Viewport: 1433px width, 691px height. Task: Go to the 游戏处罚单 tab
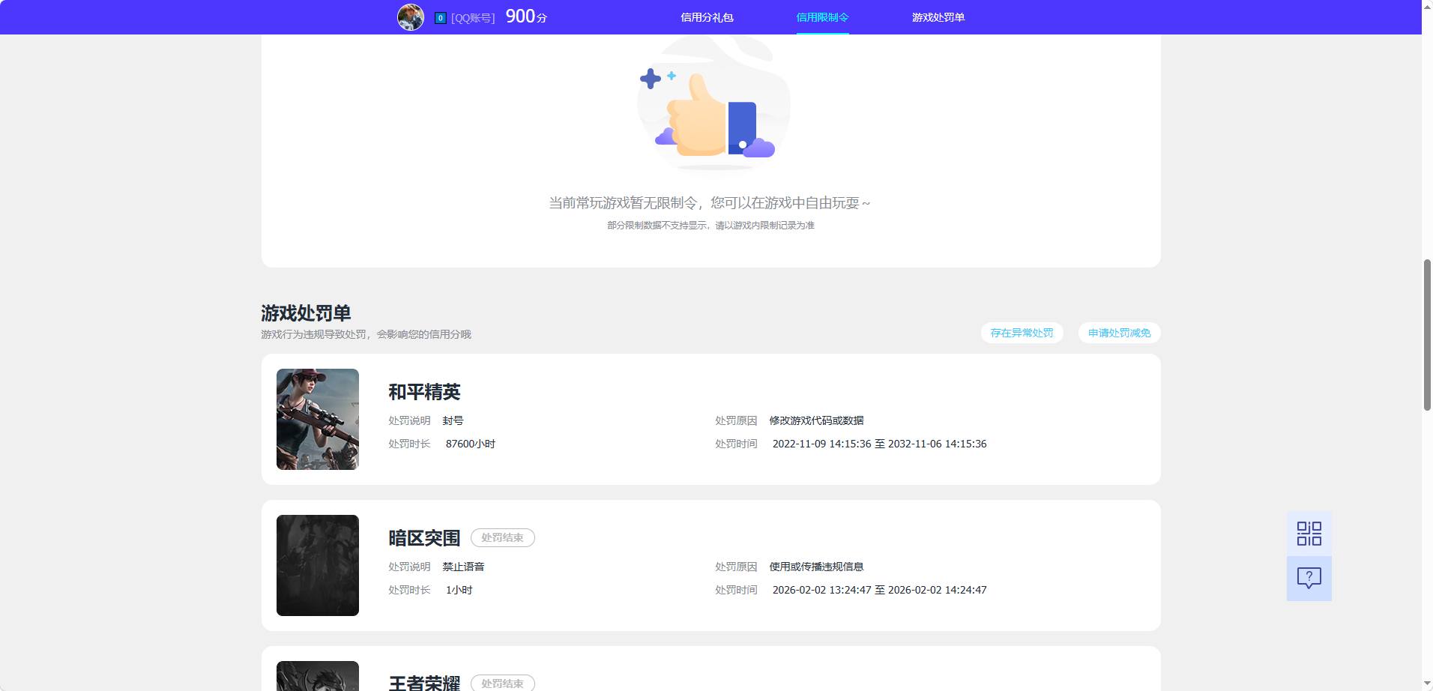click(938, 17)
